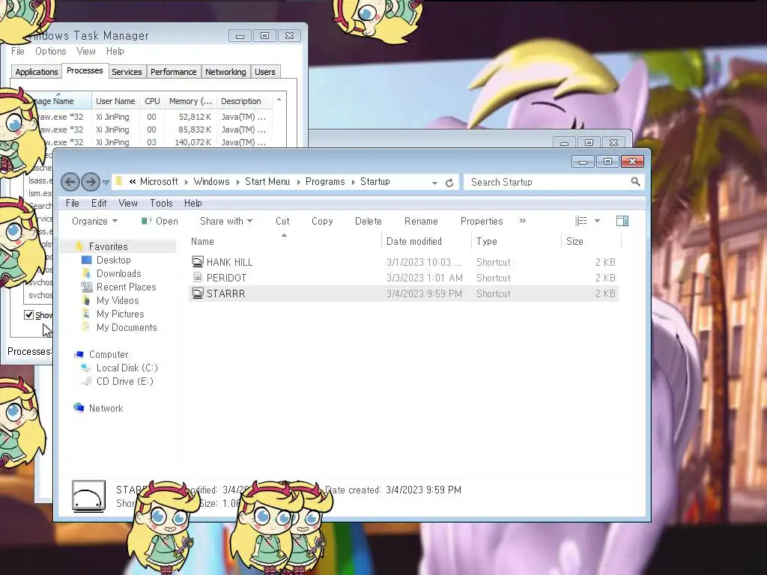Select the STARRR shortcut icon

[x=197, y=293]
